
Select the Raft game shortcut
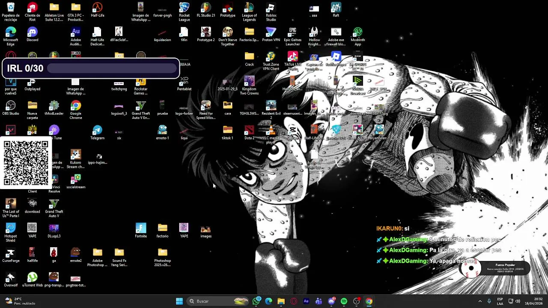point(336,10)
